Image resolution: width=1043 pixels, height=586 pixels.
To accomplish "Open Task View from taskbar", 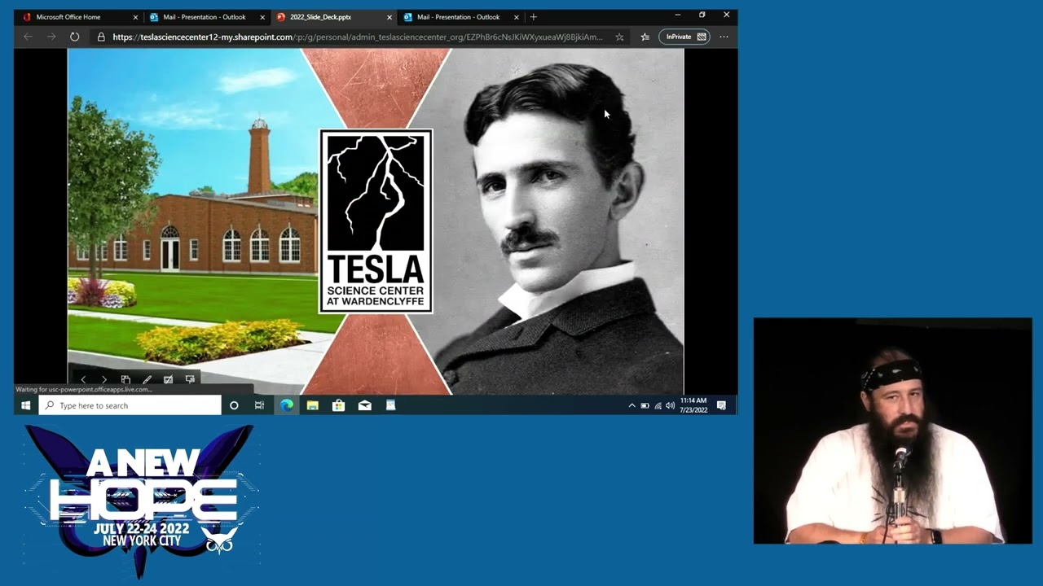I will pyautogui.click(x=259, y=405).
